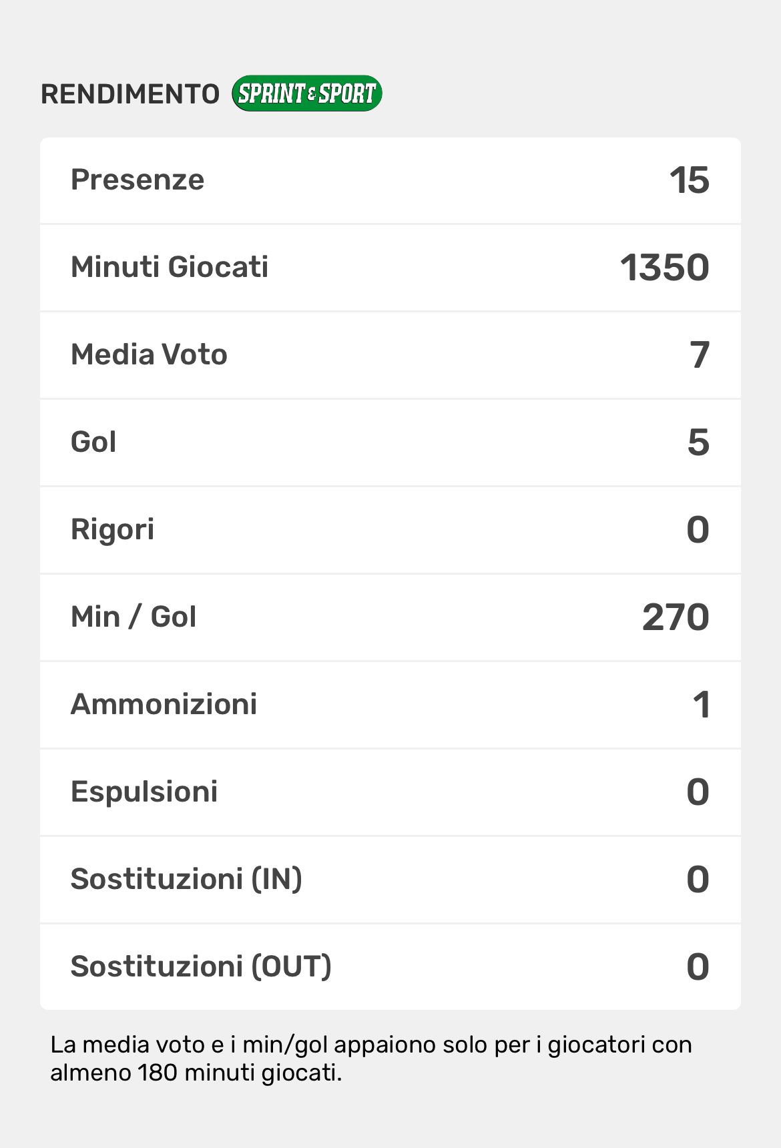Image resolution: width=781 pixels, height=1148 pixels.
Task: Select the Gol row label
Action: click(93, 442)
